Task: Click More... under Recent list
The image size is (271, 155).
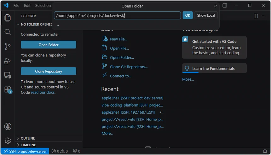Action: pyautogui.click(x=107, y=133)
